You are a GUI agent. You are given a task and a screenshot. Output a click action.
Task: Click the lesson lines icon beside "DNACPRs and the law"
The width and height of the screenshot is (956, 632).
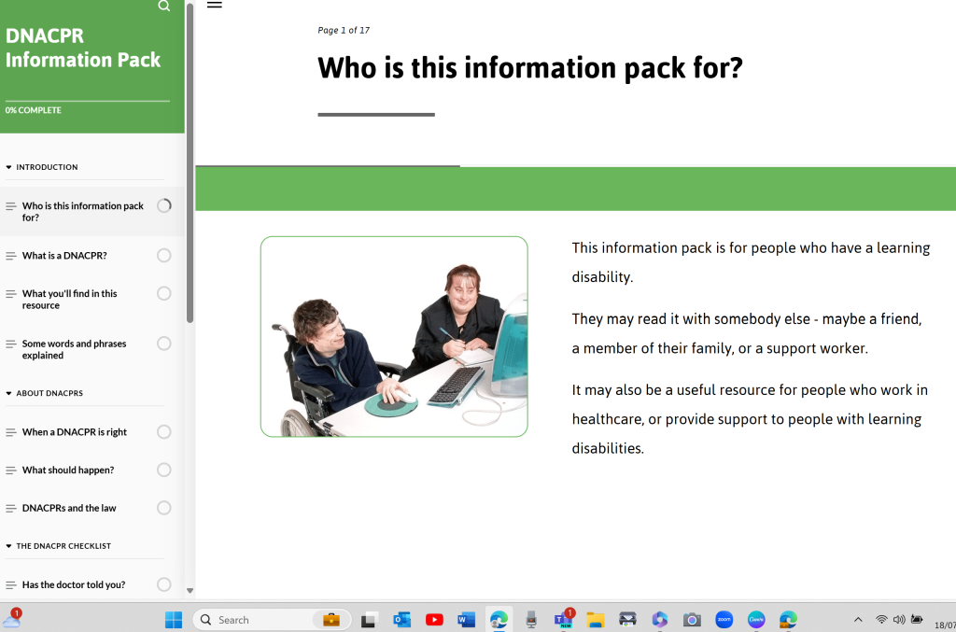[x=9, y=508]
